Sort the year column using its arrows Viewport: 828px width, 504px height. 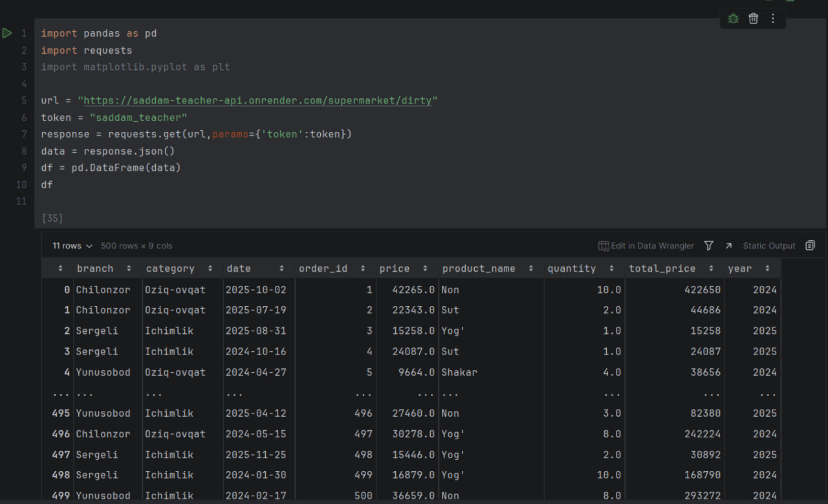coord(767,268)
